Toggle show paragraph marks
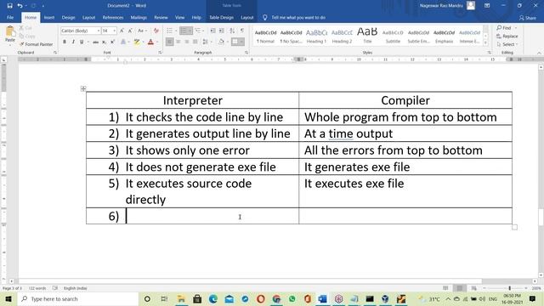Screen dimensions: 544x306 [242, 31]
